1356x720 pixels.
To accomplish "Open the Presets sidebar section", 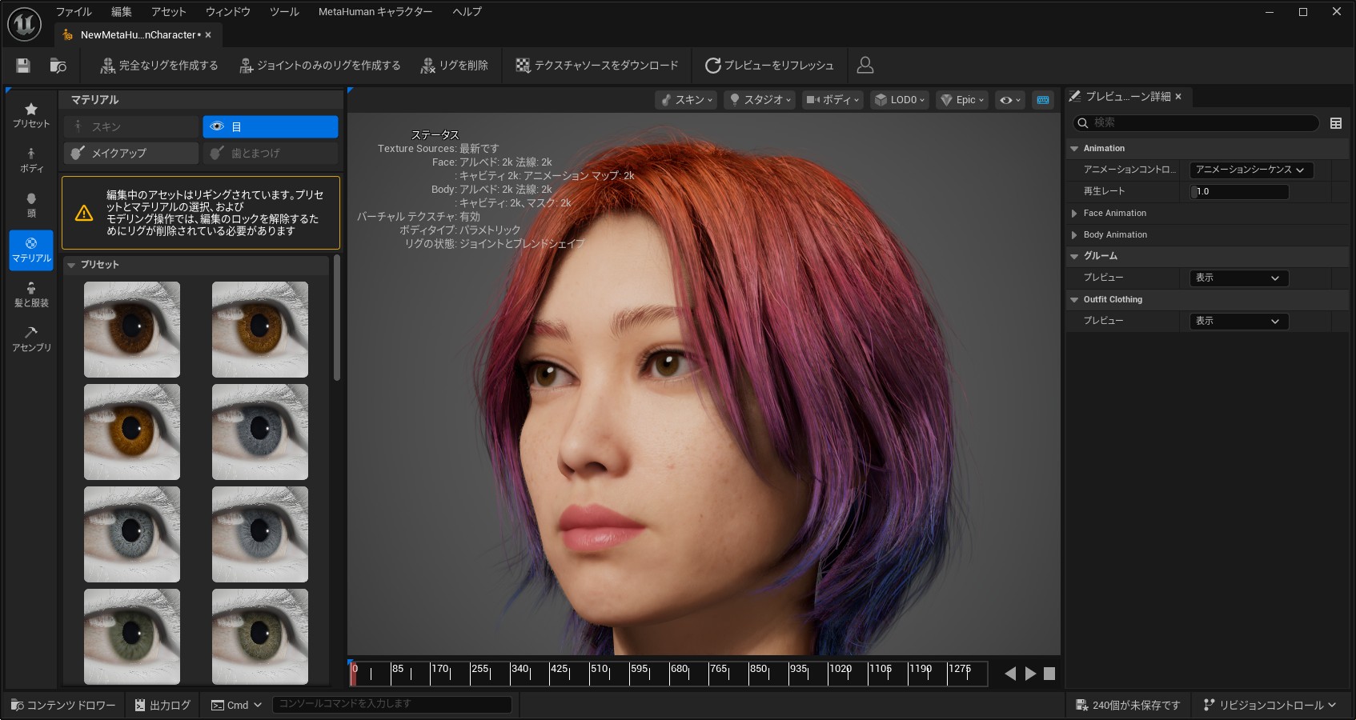I will coord(31,115).
